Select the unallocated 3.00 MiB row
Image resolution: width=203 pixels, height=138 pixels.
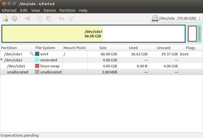click(x=102, y=72)
